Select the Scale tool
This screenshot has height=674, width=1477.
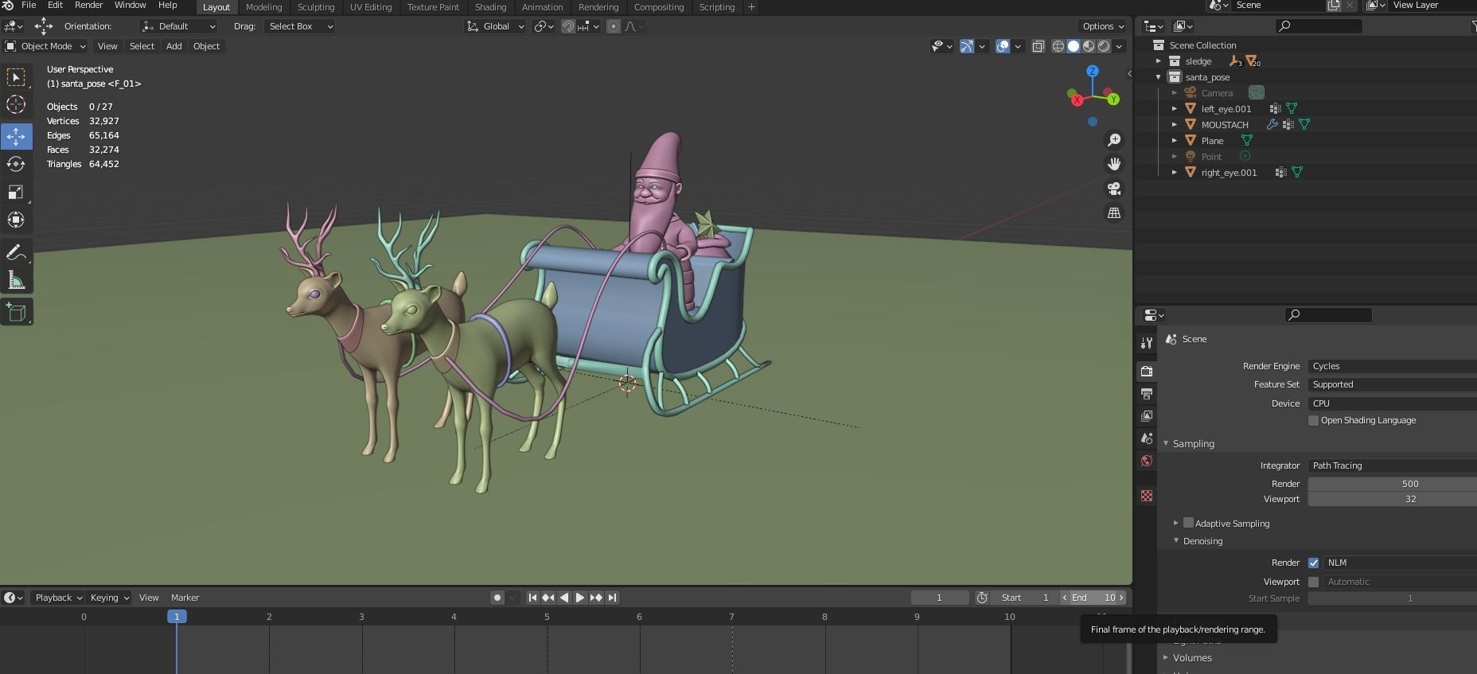point(16,192)
